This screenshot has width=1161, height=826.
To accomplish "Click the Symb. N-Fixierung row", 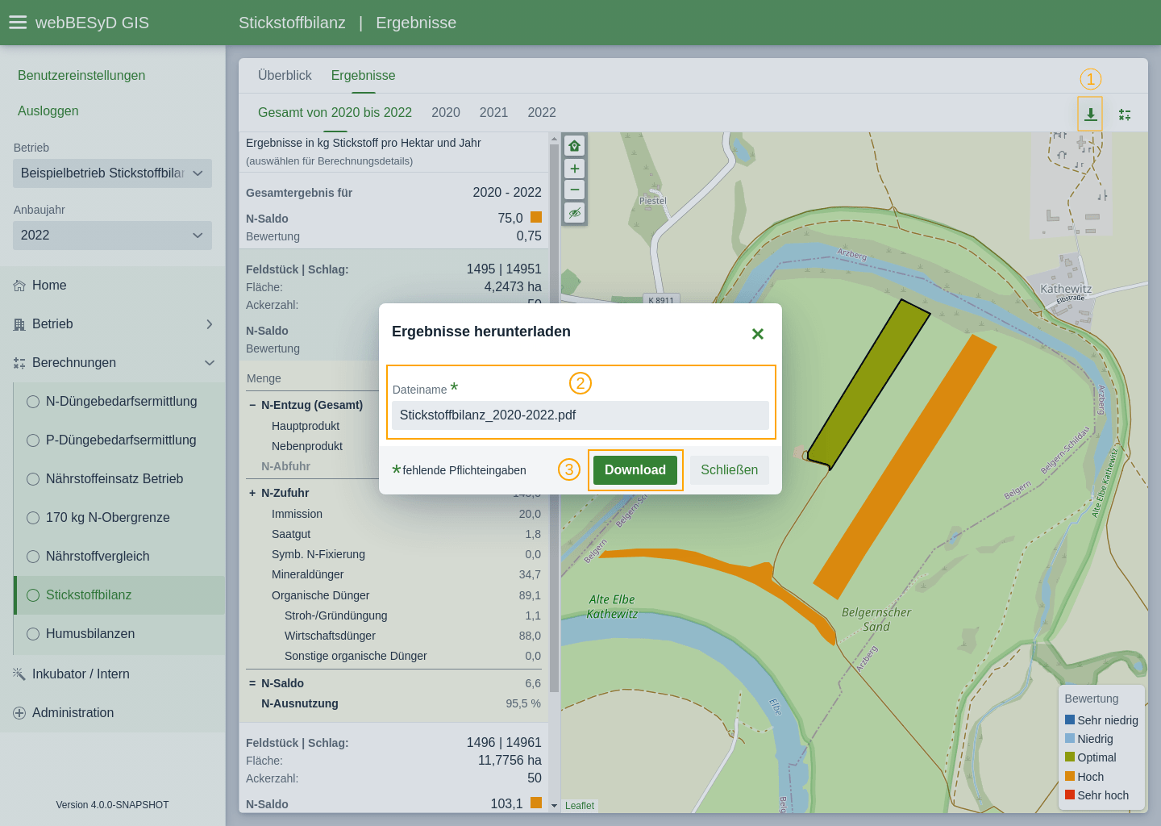I will point(394,554).
